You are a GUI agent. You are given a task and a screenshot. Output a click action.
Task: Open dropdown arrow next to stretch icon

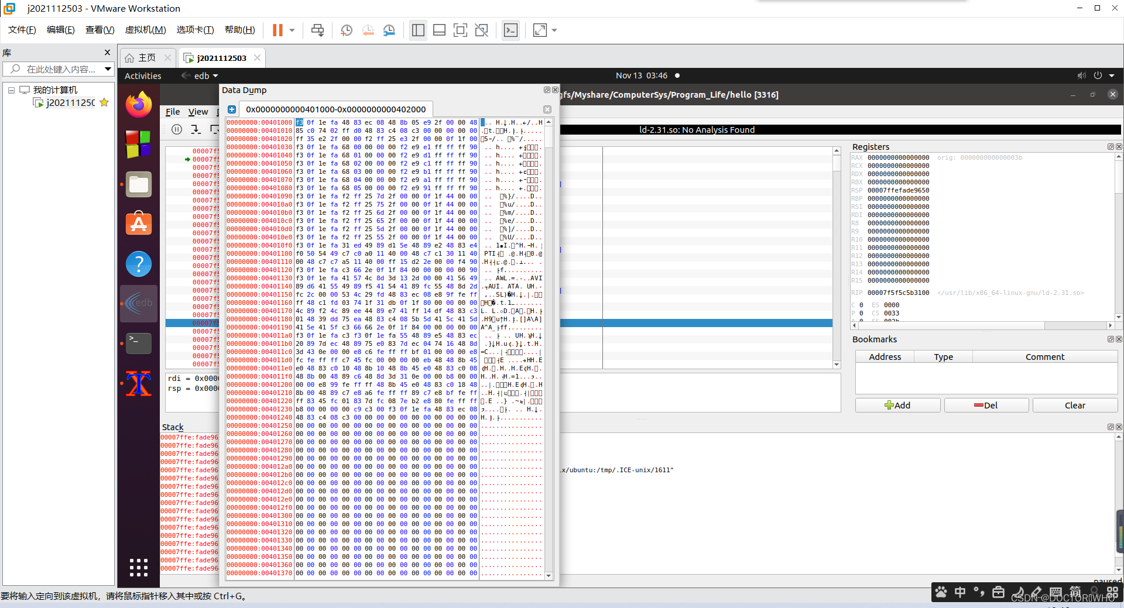point(554,30)
